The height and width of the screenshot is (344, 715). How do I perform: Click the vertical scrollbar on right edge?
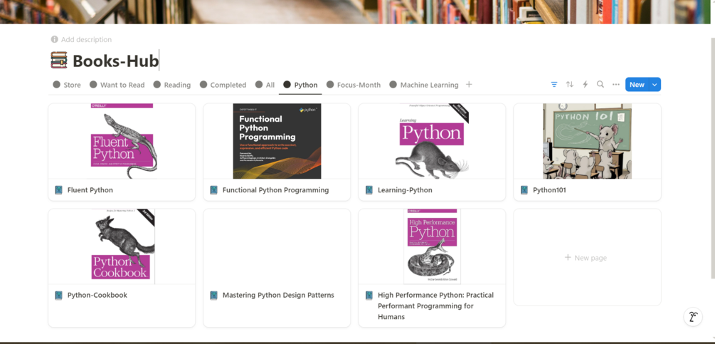click(711, 157)
